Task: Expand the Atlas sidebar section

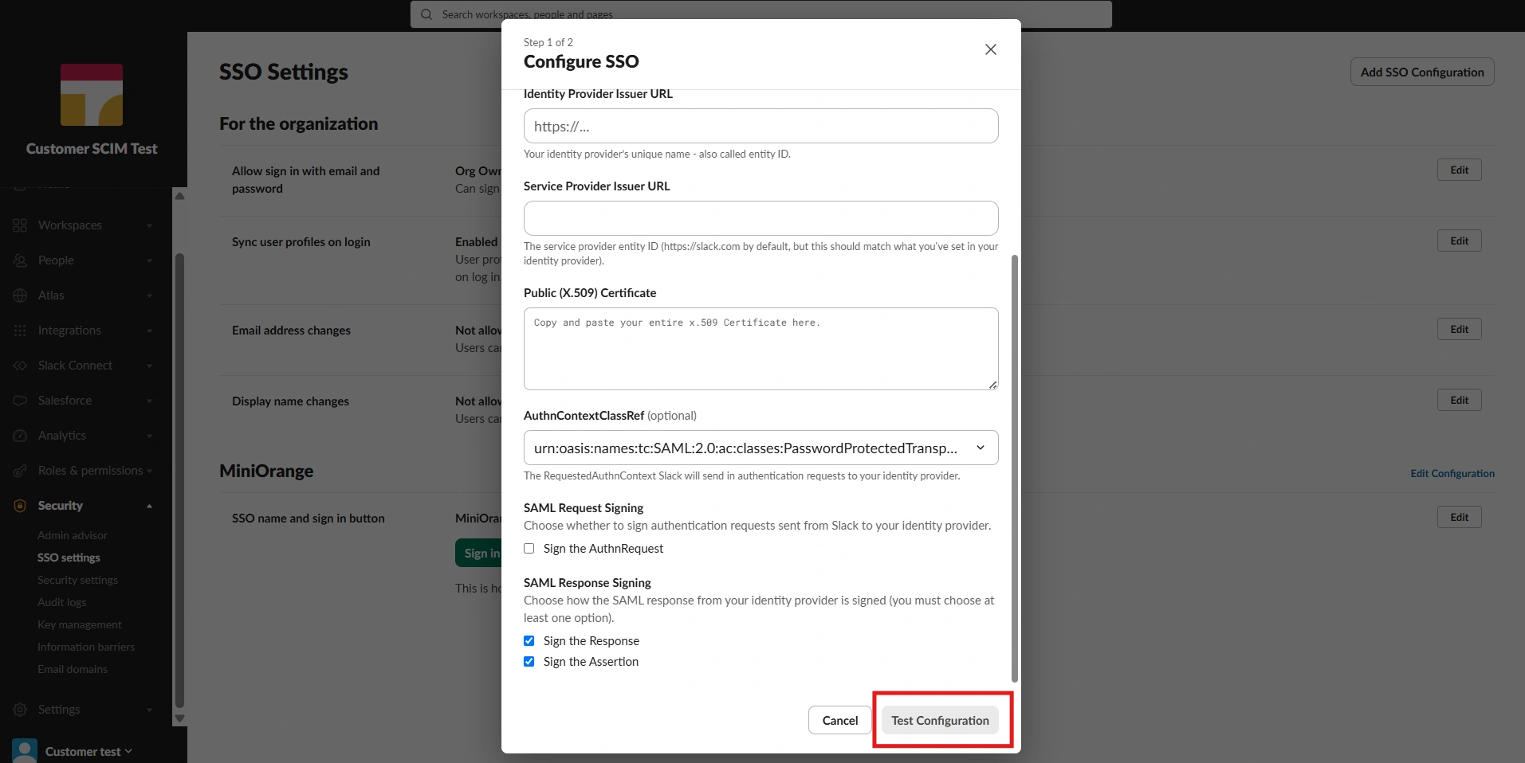Action: click(149, 295)
